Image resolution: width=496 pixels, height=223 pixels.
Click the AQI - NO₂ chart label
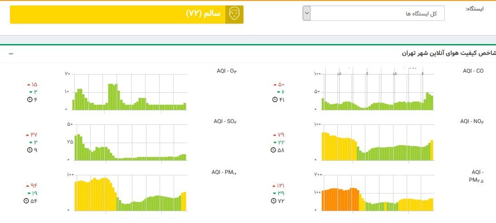(472, 121)
